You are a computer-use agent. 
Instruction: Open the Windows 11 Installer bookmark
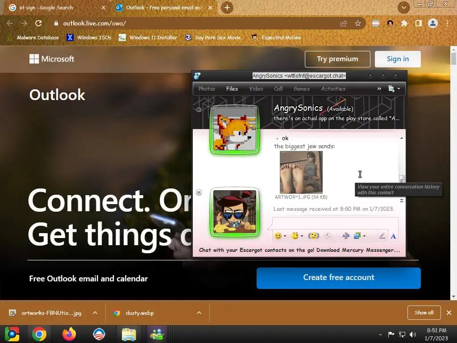(x=148, y=38)
